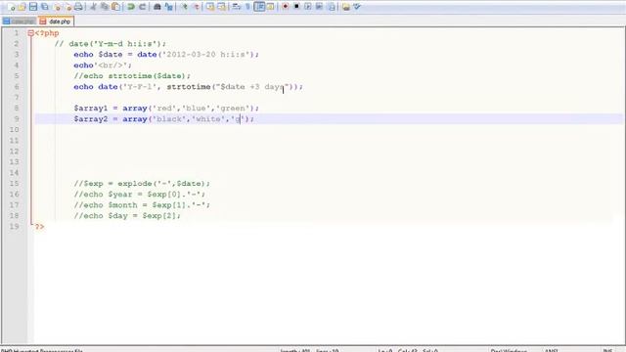Click the //$exp = explode comment line
626x352 pixels.
pyautogui.click(x=142, y=184)
